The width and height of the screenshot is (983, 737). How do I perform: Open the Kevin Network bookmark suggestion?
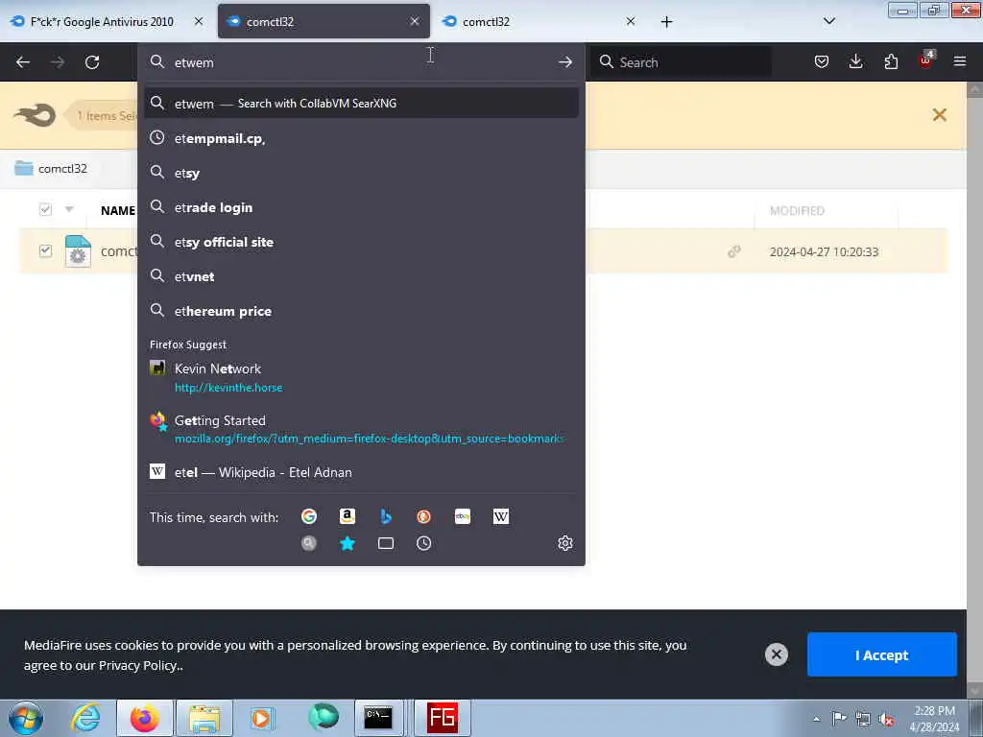click(x=361, y=377)
